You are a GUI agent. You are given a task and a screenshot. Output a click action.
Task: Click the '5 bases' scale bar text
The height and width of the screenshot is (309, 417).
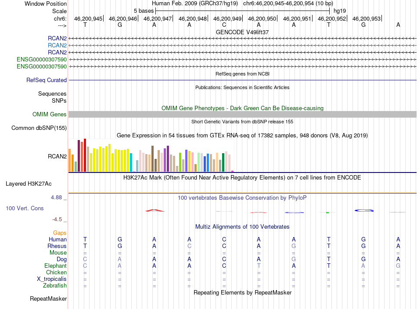tap(144, 11)
